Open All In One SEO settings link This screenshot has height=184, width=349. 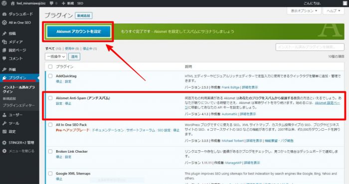[x=164, y=130]
